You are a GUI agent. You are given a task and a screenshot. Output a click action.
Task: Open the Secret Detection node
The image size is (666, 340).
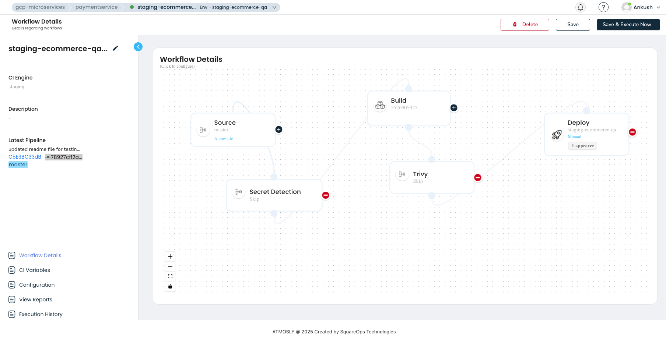[x=274, y=195]
